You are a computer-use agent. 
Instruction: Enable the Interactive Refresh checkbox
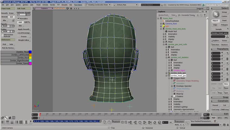(x=2, y=35)
